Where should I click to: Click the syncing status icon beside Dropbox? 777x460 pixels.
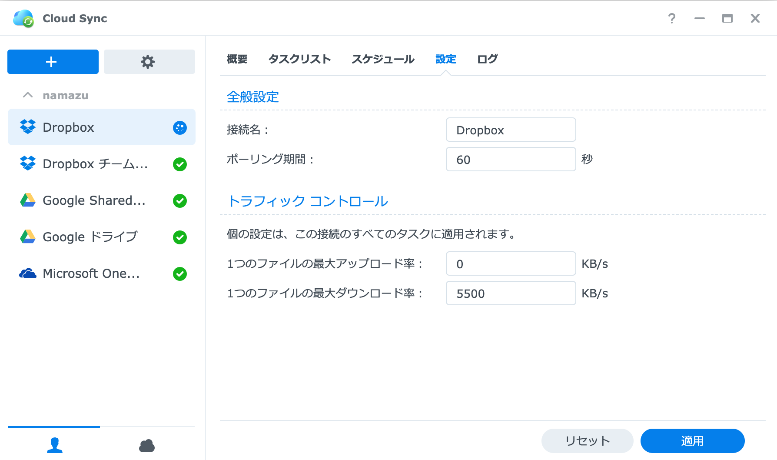click(179, 127)
